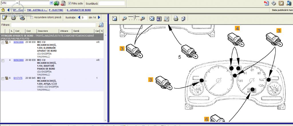Sort by the IL column header
Image resolution: width=293 pixels, height=126 pixels.
point(12,31)
